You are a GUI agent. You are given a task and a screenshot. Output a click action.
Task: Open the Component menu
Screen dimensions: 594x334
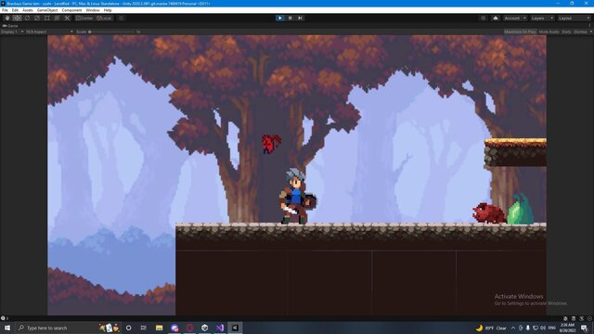pyautogui.click(x=71, y=10)
